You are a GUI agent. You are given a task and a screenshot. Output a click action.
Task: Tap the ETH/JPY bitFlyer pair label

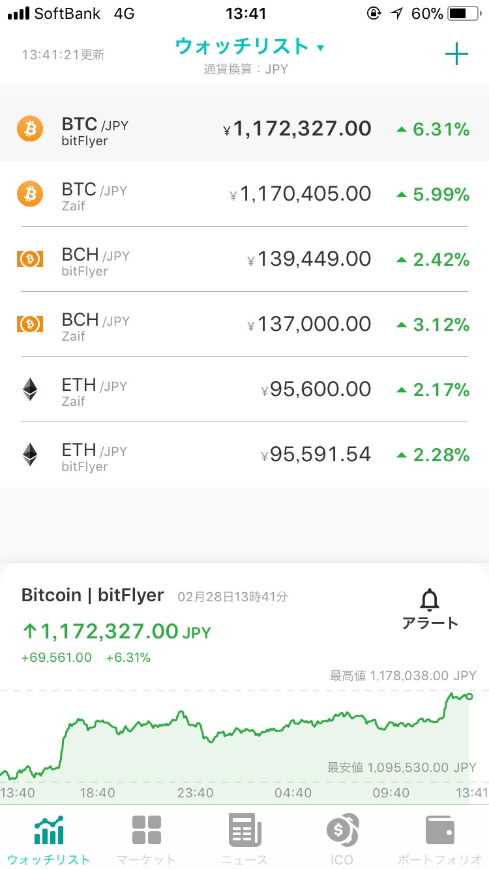point(94,451)
